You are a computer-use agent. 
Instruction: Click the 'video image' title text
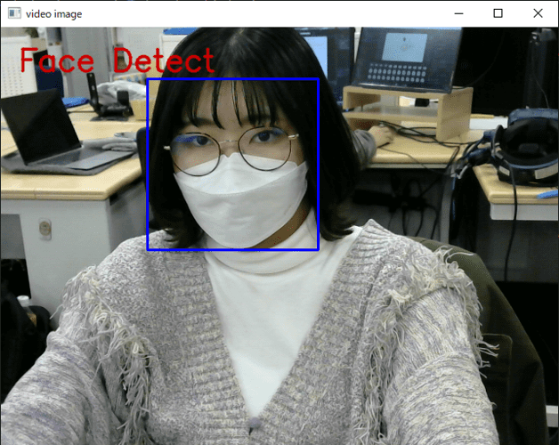coord(53,14)
